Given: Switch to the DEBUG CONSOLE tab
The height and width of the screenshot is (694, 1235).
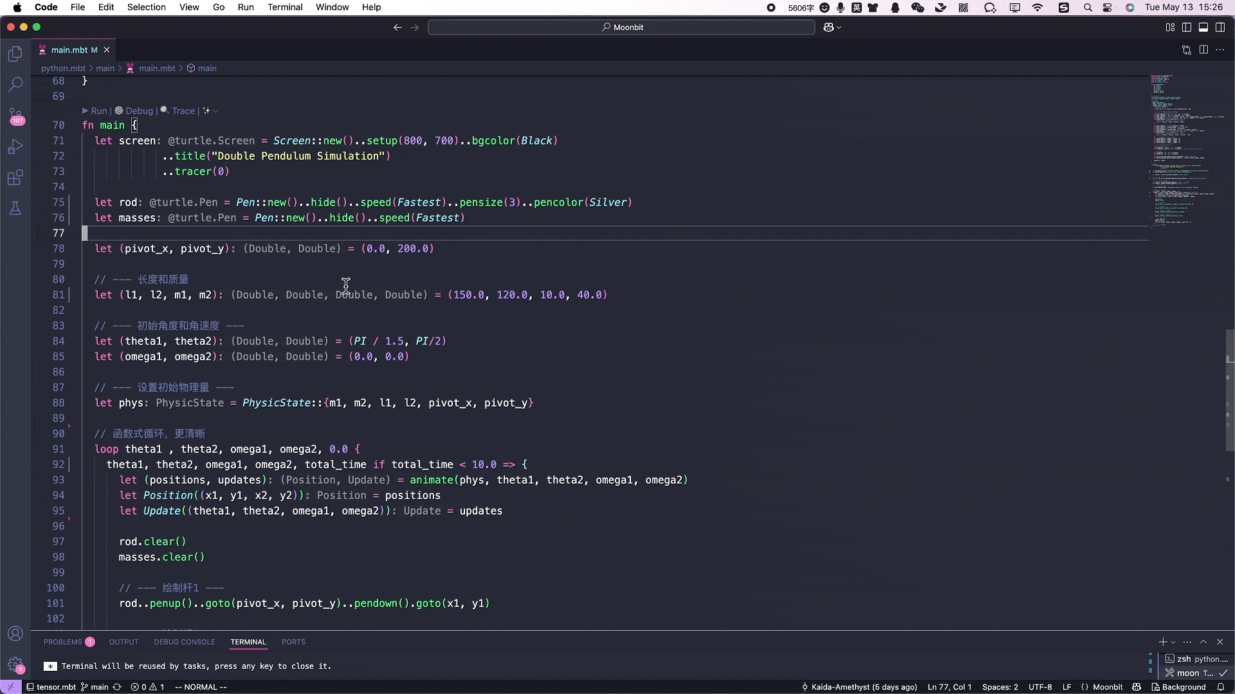Looking at the screenshot, I should click(x=185, y=642).
